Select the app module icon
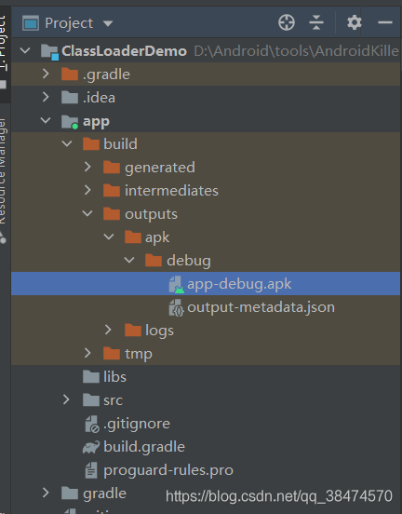The width and height of the screenshot is (402, 514). [70, 122]
